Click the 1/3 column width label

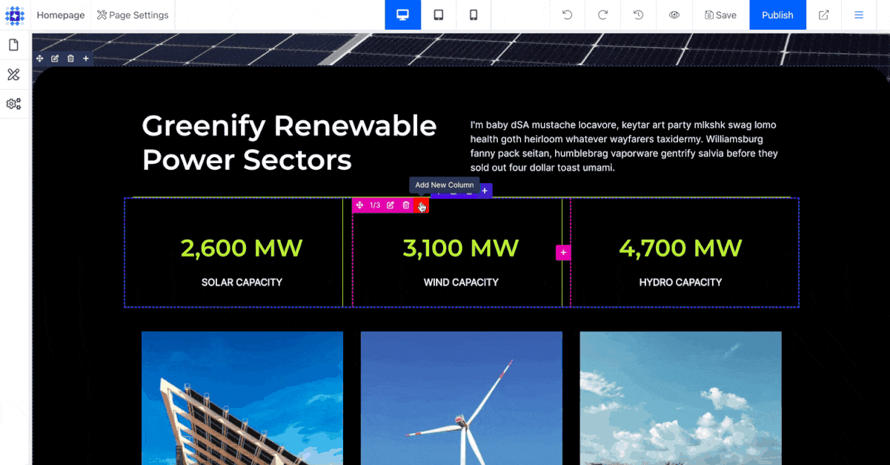point(375,205)
